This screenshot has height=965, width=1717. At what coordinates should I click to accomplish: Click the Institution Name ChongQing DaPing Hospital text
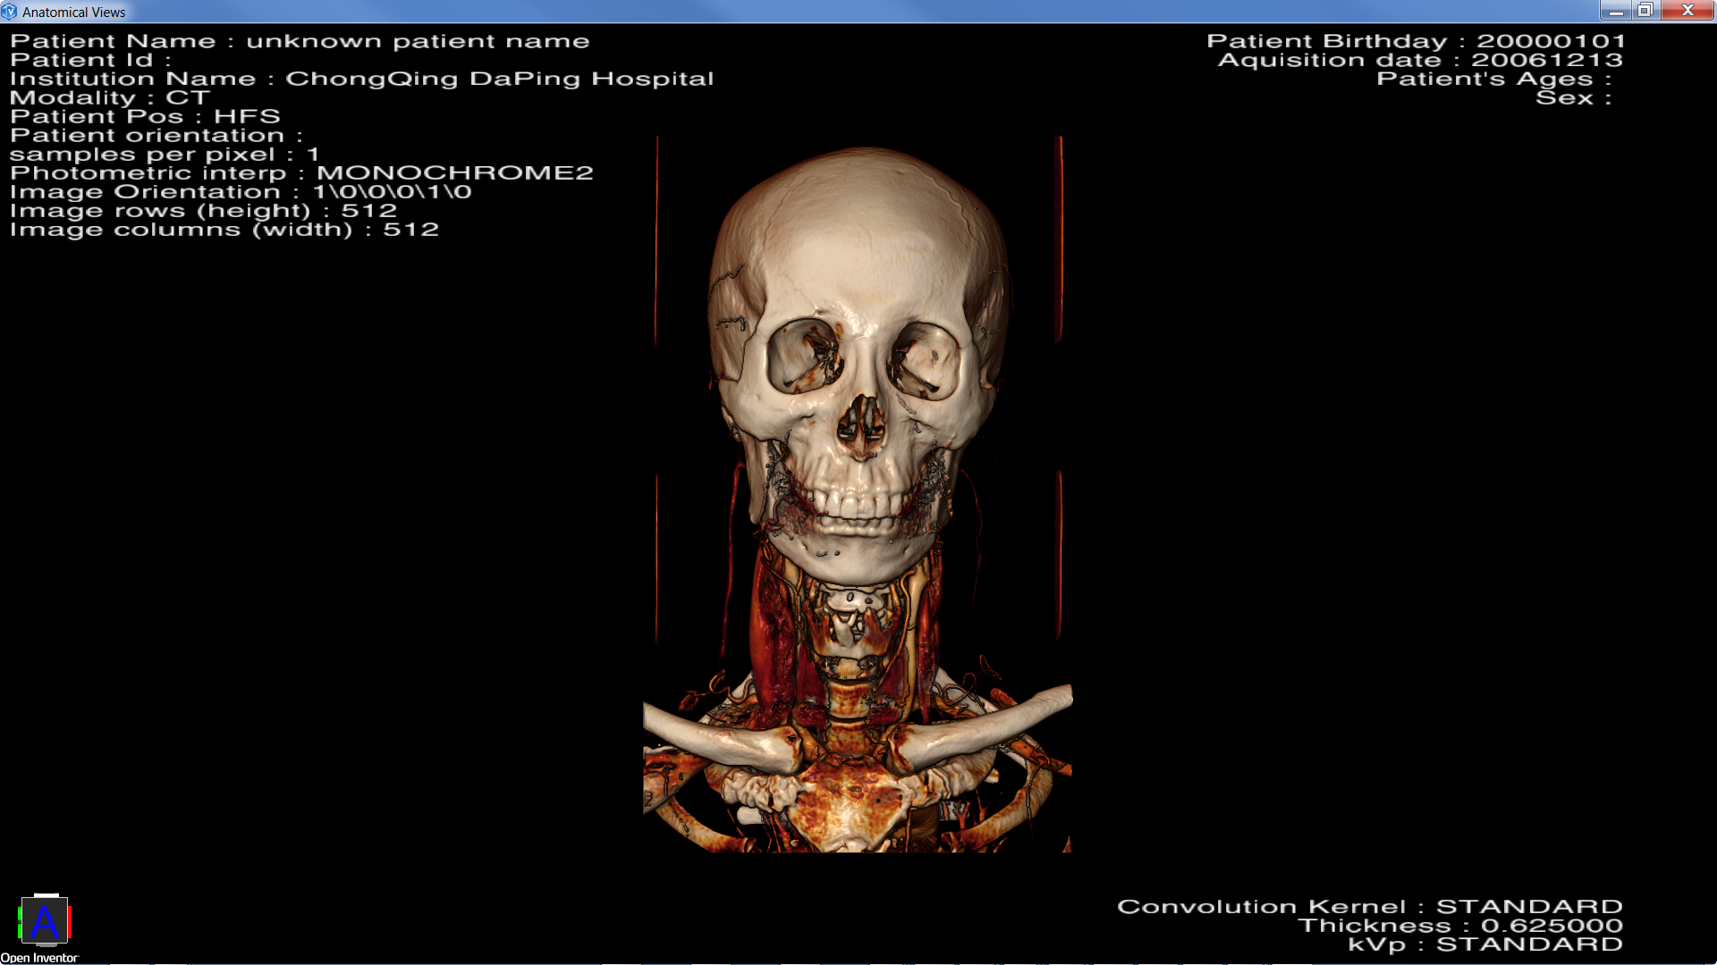(361, 79)
